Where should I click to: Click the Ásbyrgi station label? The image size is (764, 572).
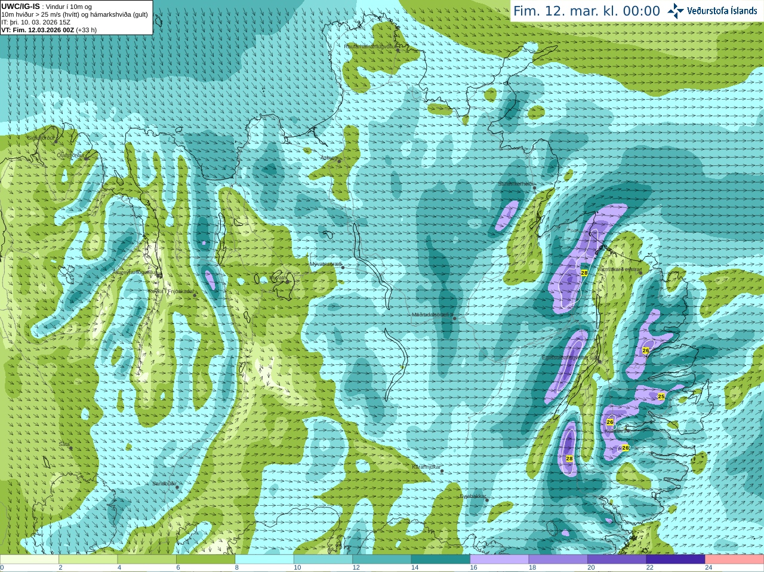tap(329, 158)
